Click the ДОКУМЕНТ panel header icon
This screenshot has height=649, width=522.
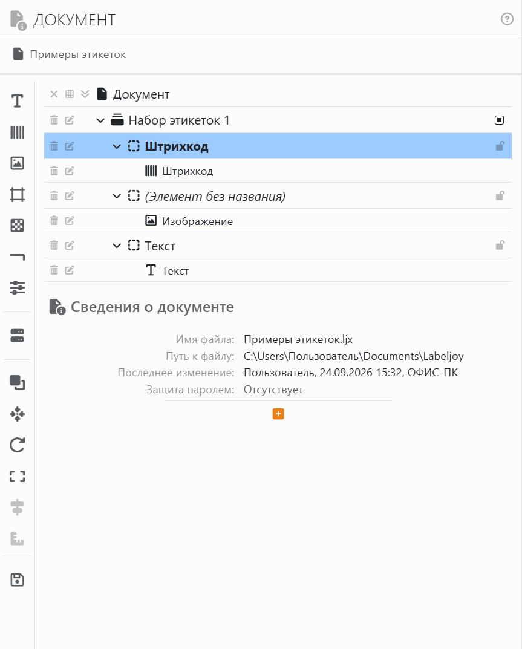click(x=18, y=21)
